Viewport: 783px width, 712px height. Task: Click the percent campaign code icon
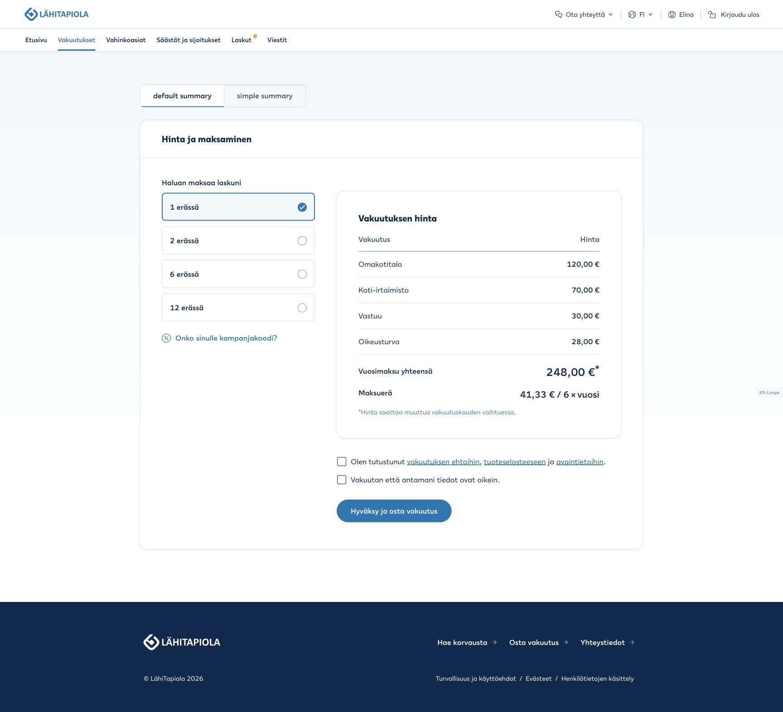(166, 338)
